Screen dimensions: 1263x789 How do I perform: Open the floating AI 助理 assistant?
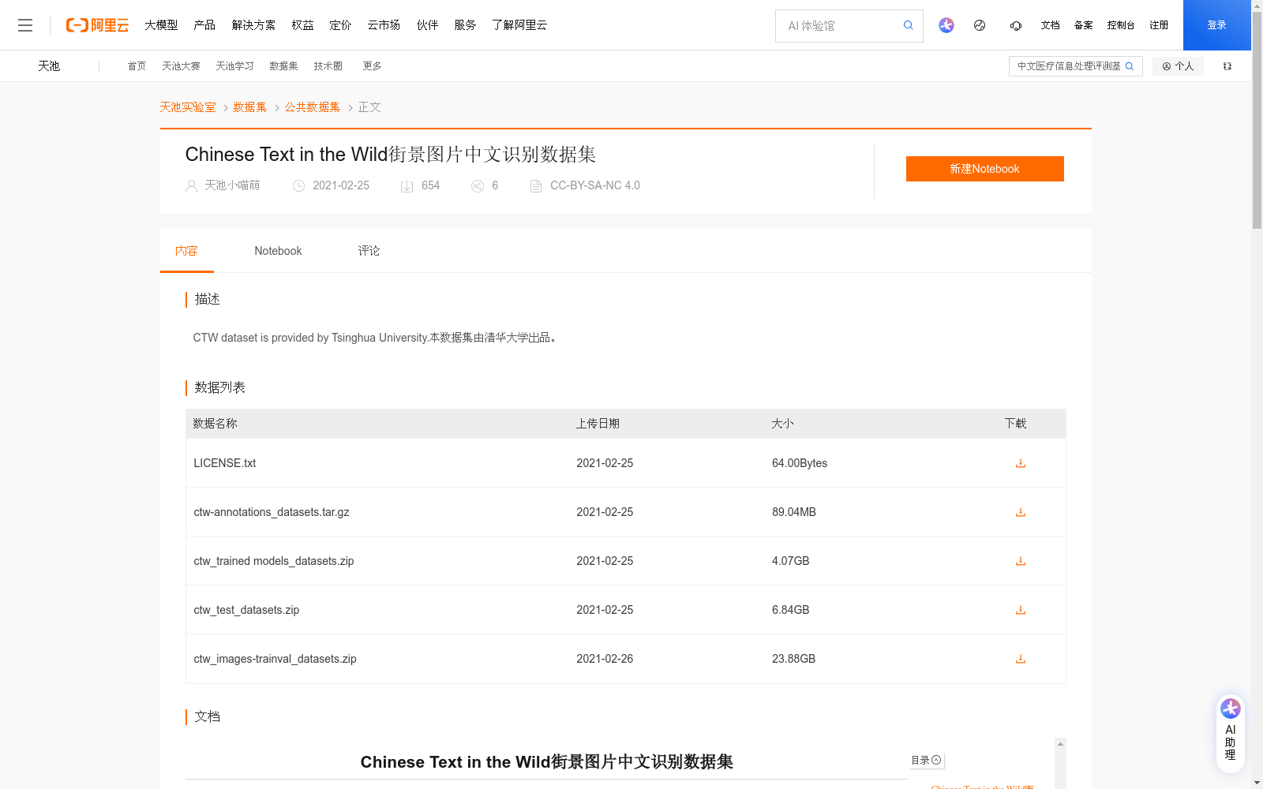[x=1229, y=732]
